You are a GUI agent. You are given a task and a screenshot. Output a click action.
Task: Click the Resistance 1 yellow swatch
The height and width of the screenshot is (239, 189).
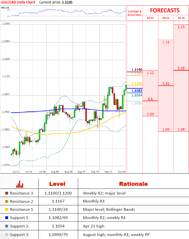(6, 210)
